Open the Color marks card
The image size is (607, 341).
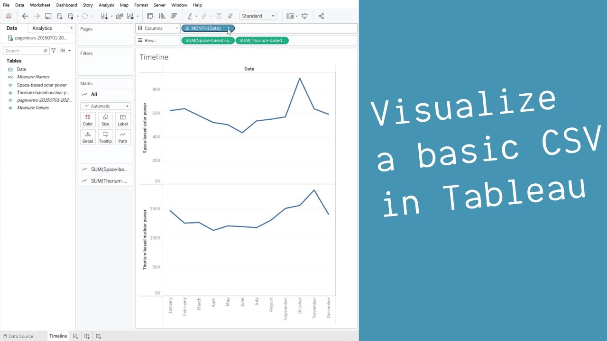coord(88,120)
